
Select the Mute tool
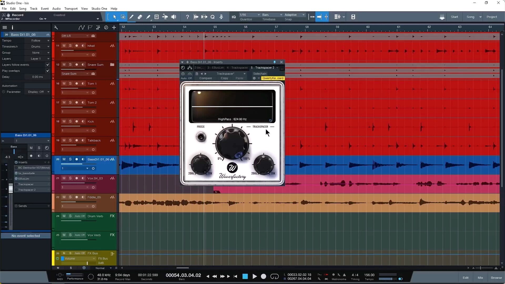click(156, 17)
